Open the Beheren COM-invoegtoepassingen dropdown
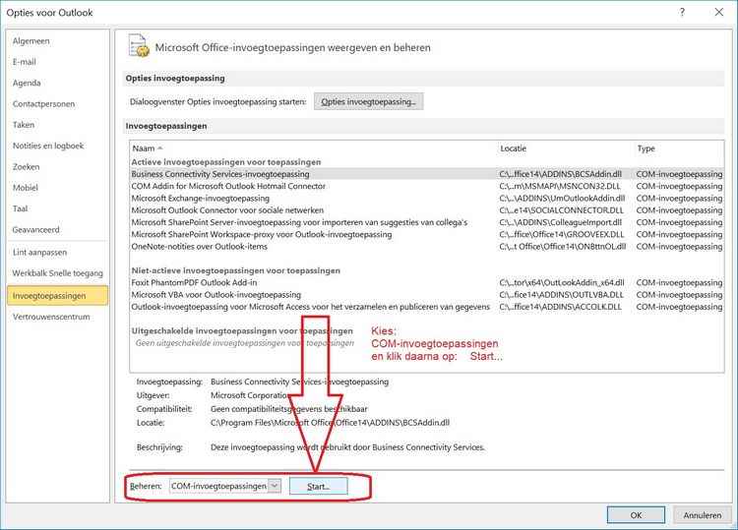The height and width of the screenshot is (530, 738). click(225, 486)
